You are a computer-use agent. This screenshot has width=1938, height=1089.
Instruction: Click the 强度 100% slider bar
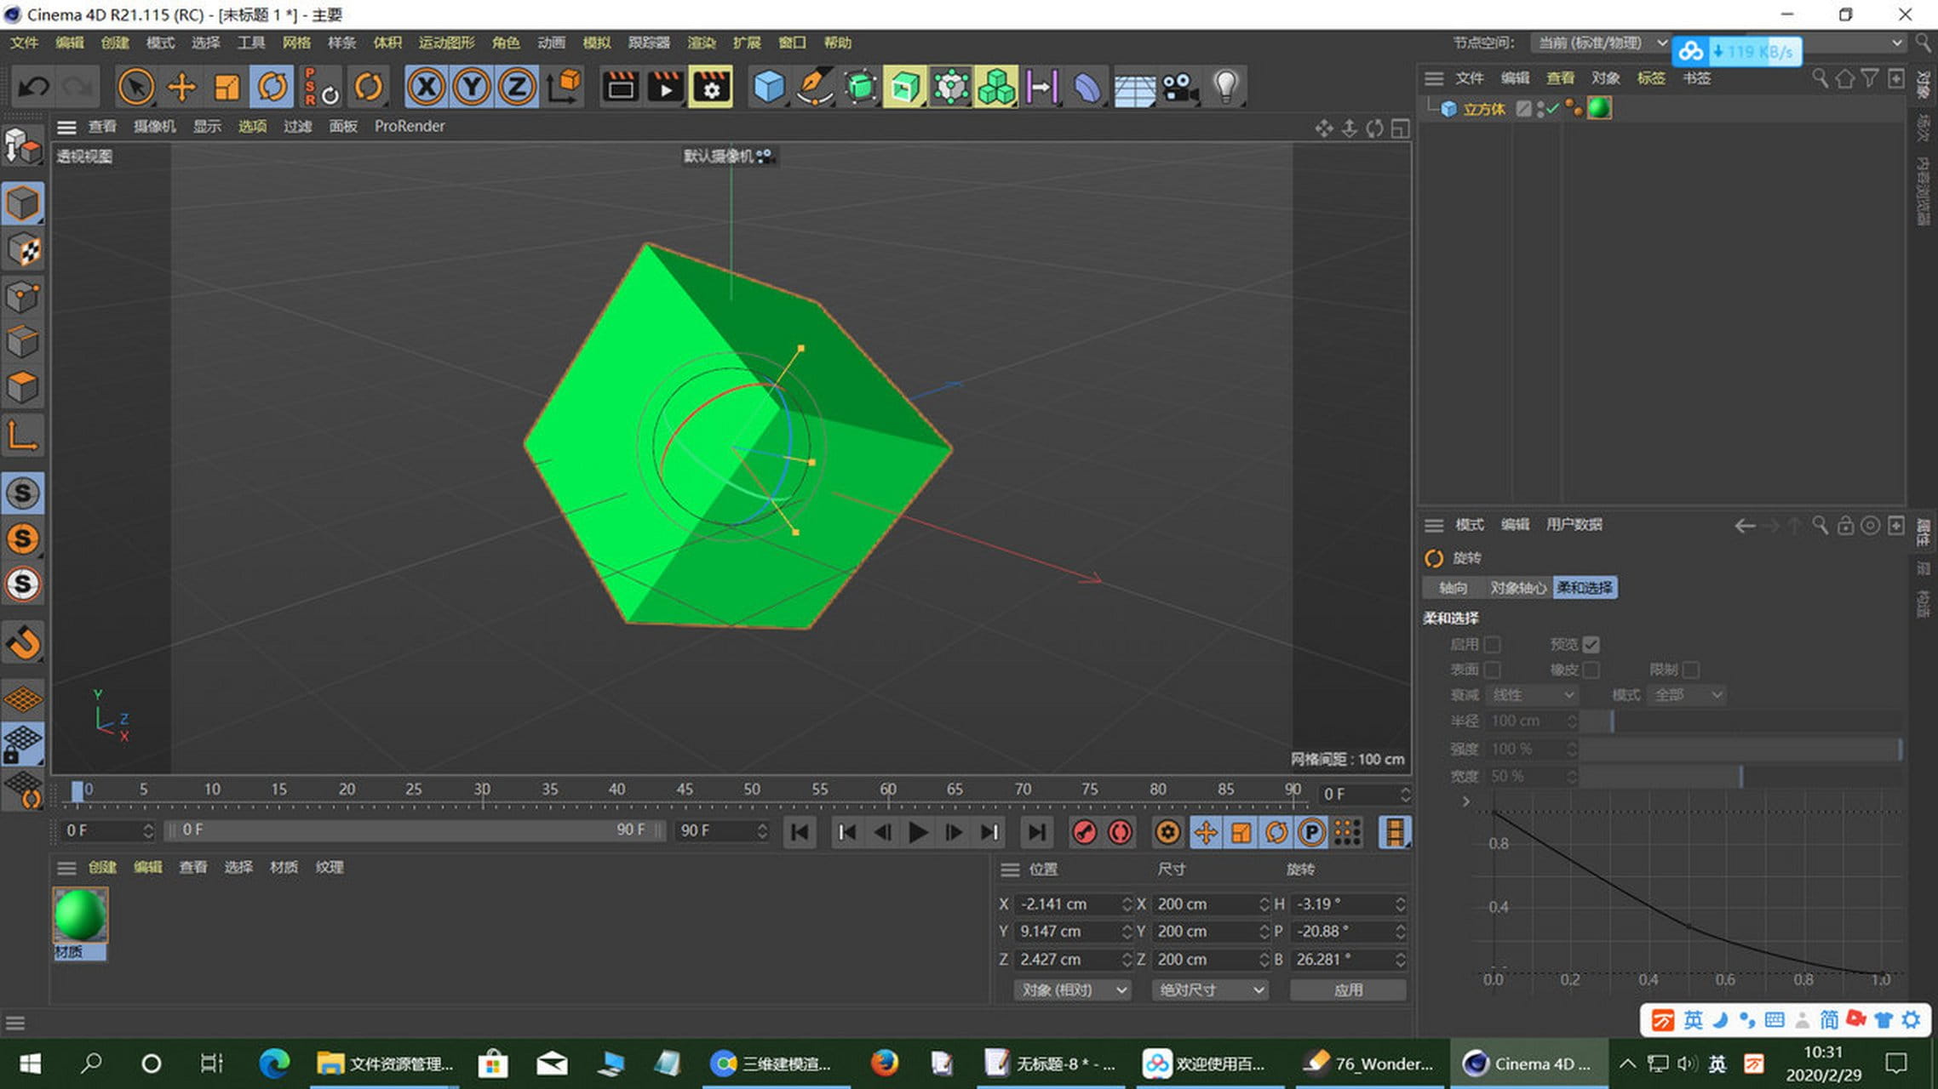pyautogui.click(x=1741, y=749)
